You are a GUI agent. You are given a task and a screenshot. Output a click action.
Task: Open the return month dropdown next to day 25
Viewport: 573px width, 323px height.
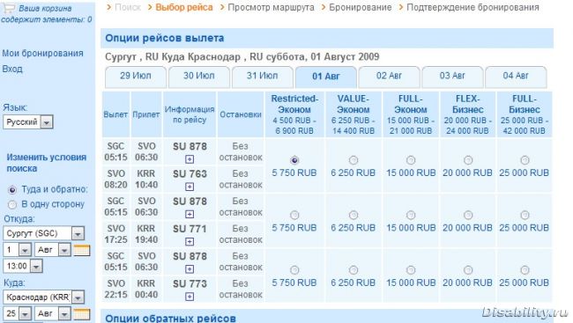tap(53, 313)
